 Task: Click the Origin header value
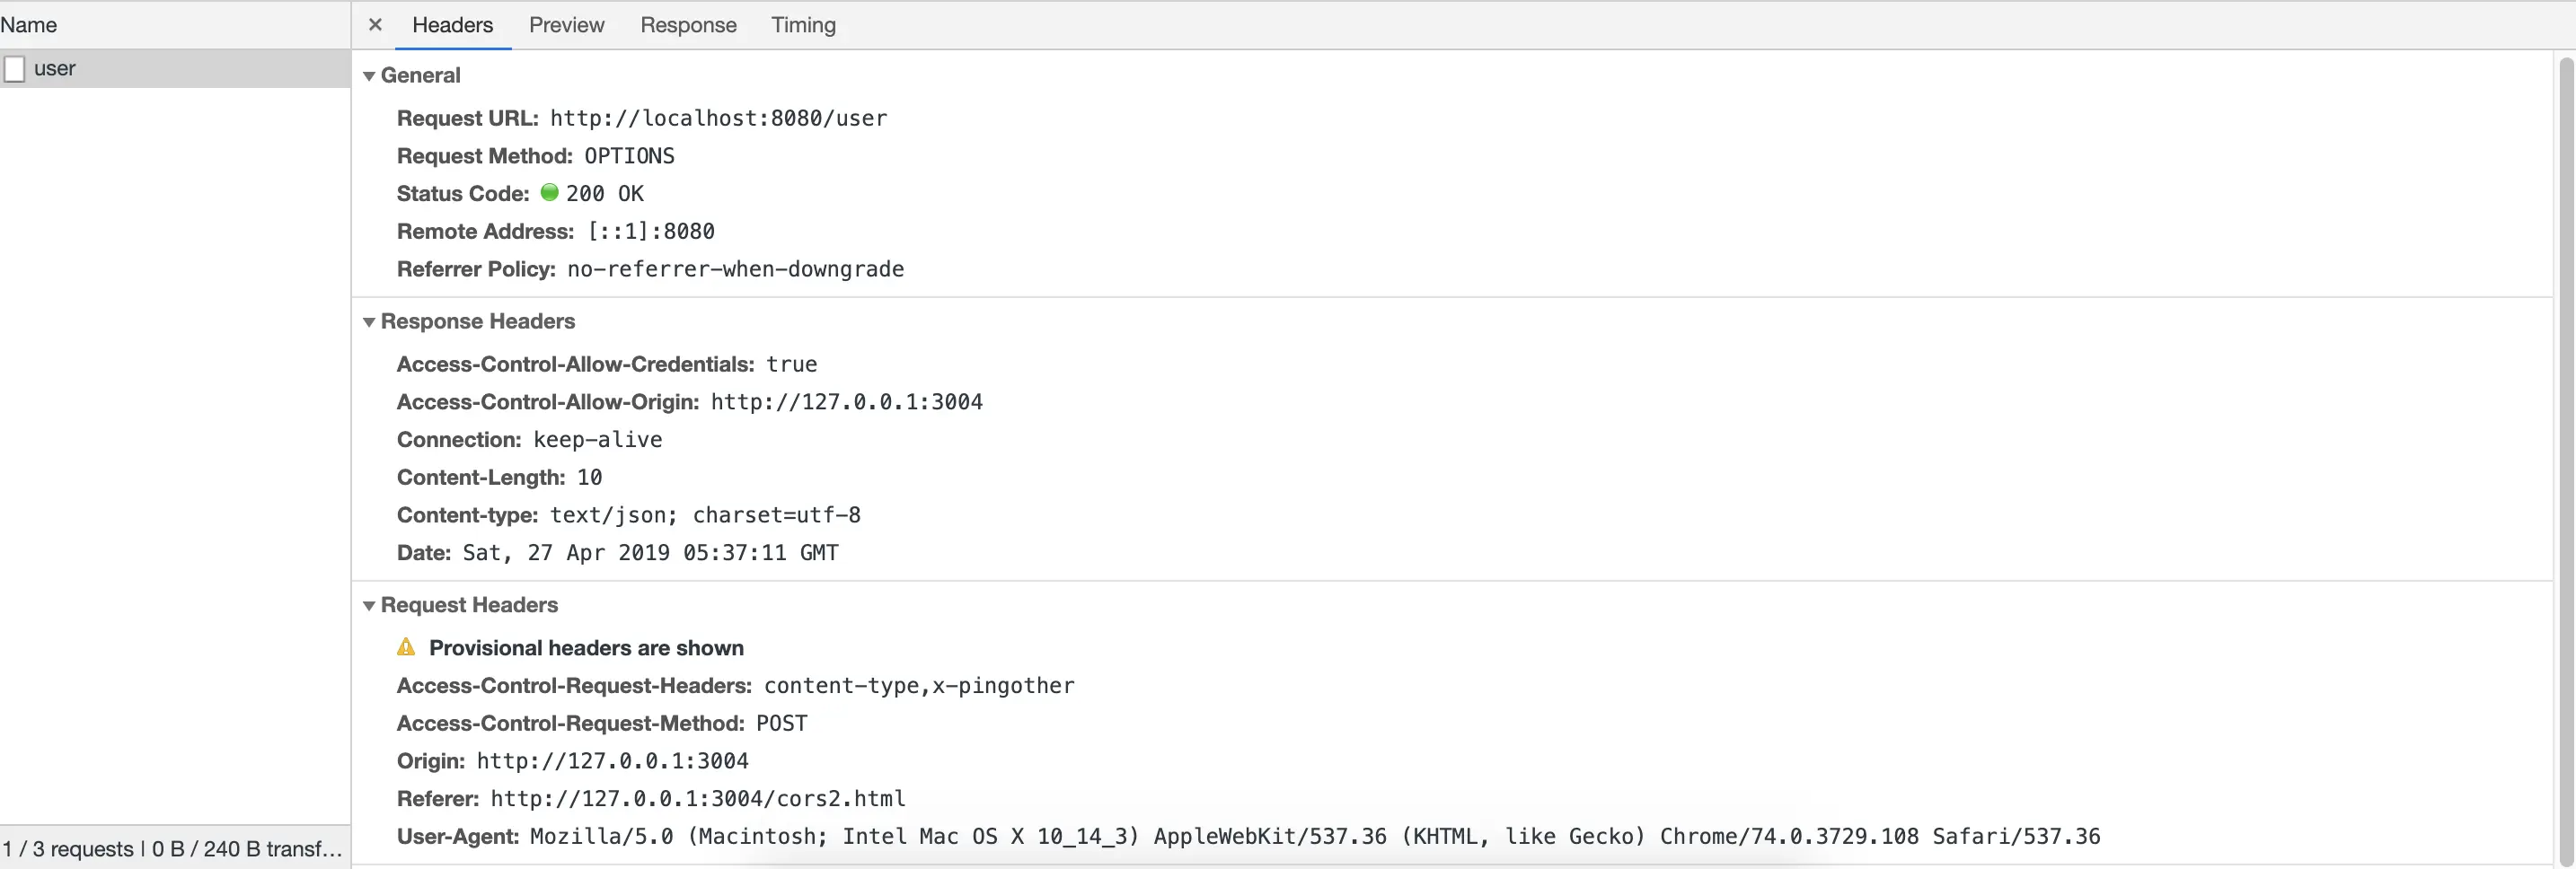tap(612, 761)
